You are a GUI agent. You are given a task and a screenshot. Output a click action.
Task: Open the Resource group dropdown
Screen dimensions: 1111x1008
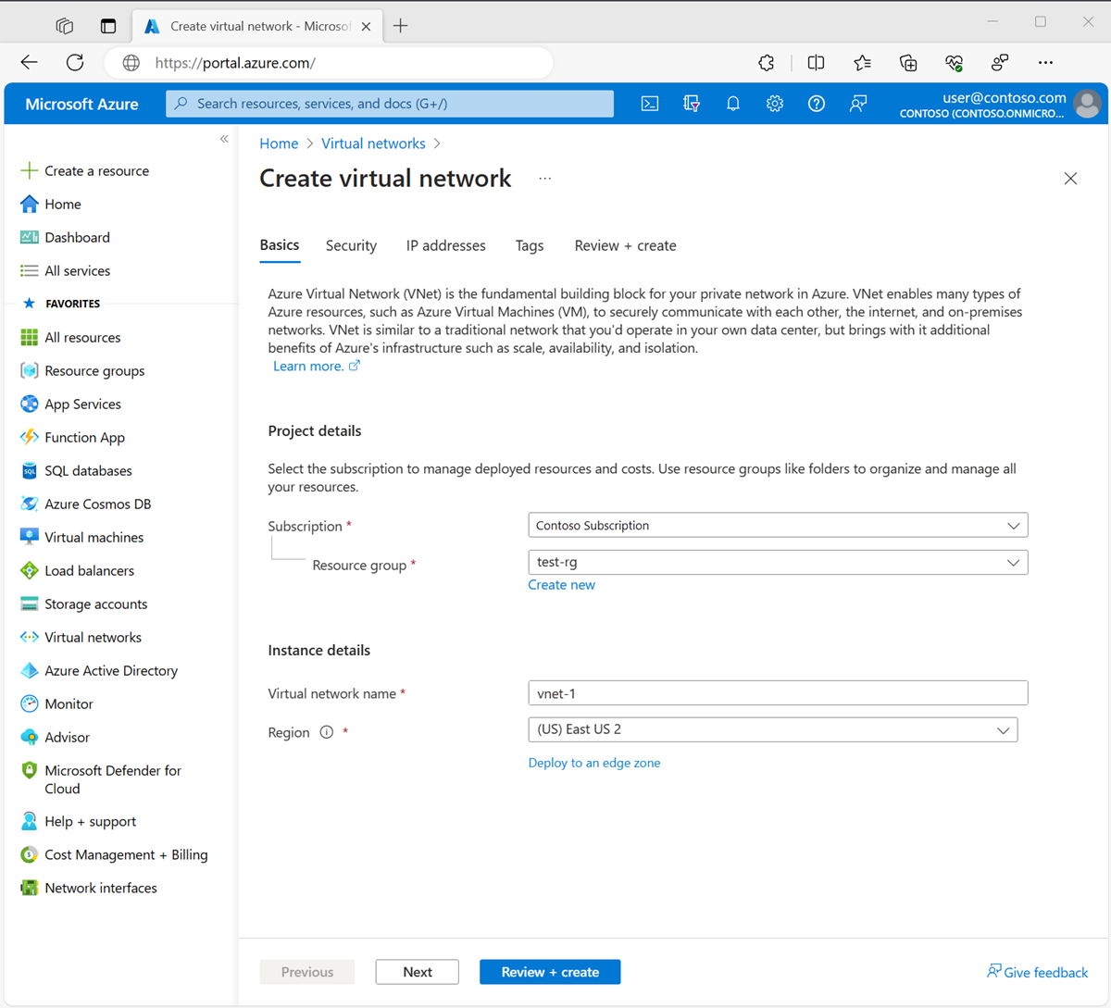(778, 562)
